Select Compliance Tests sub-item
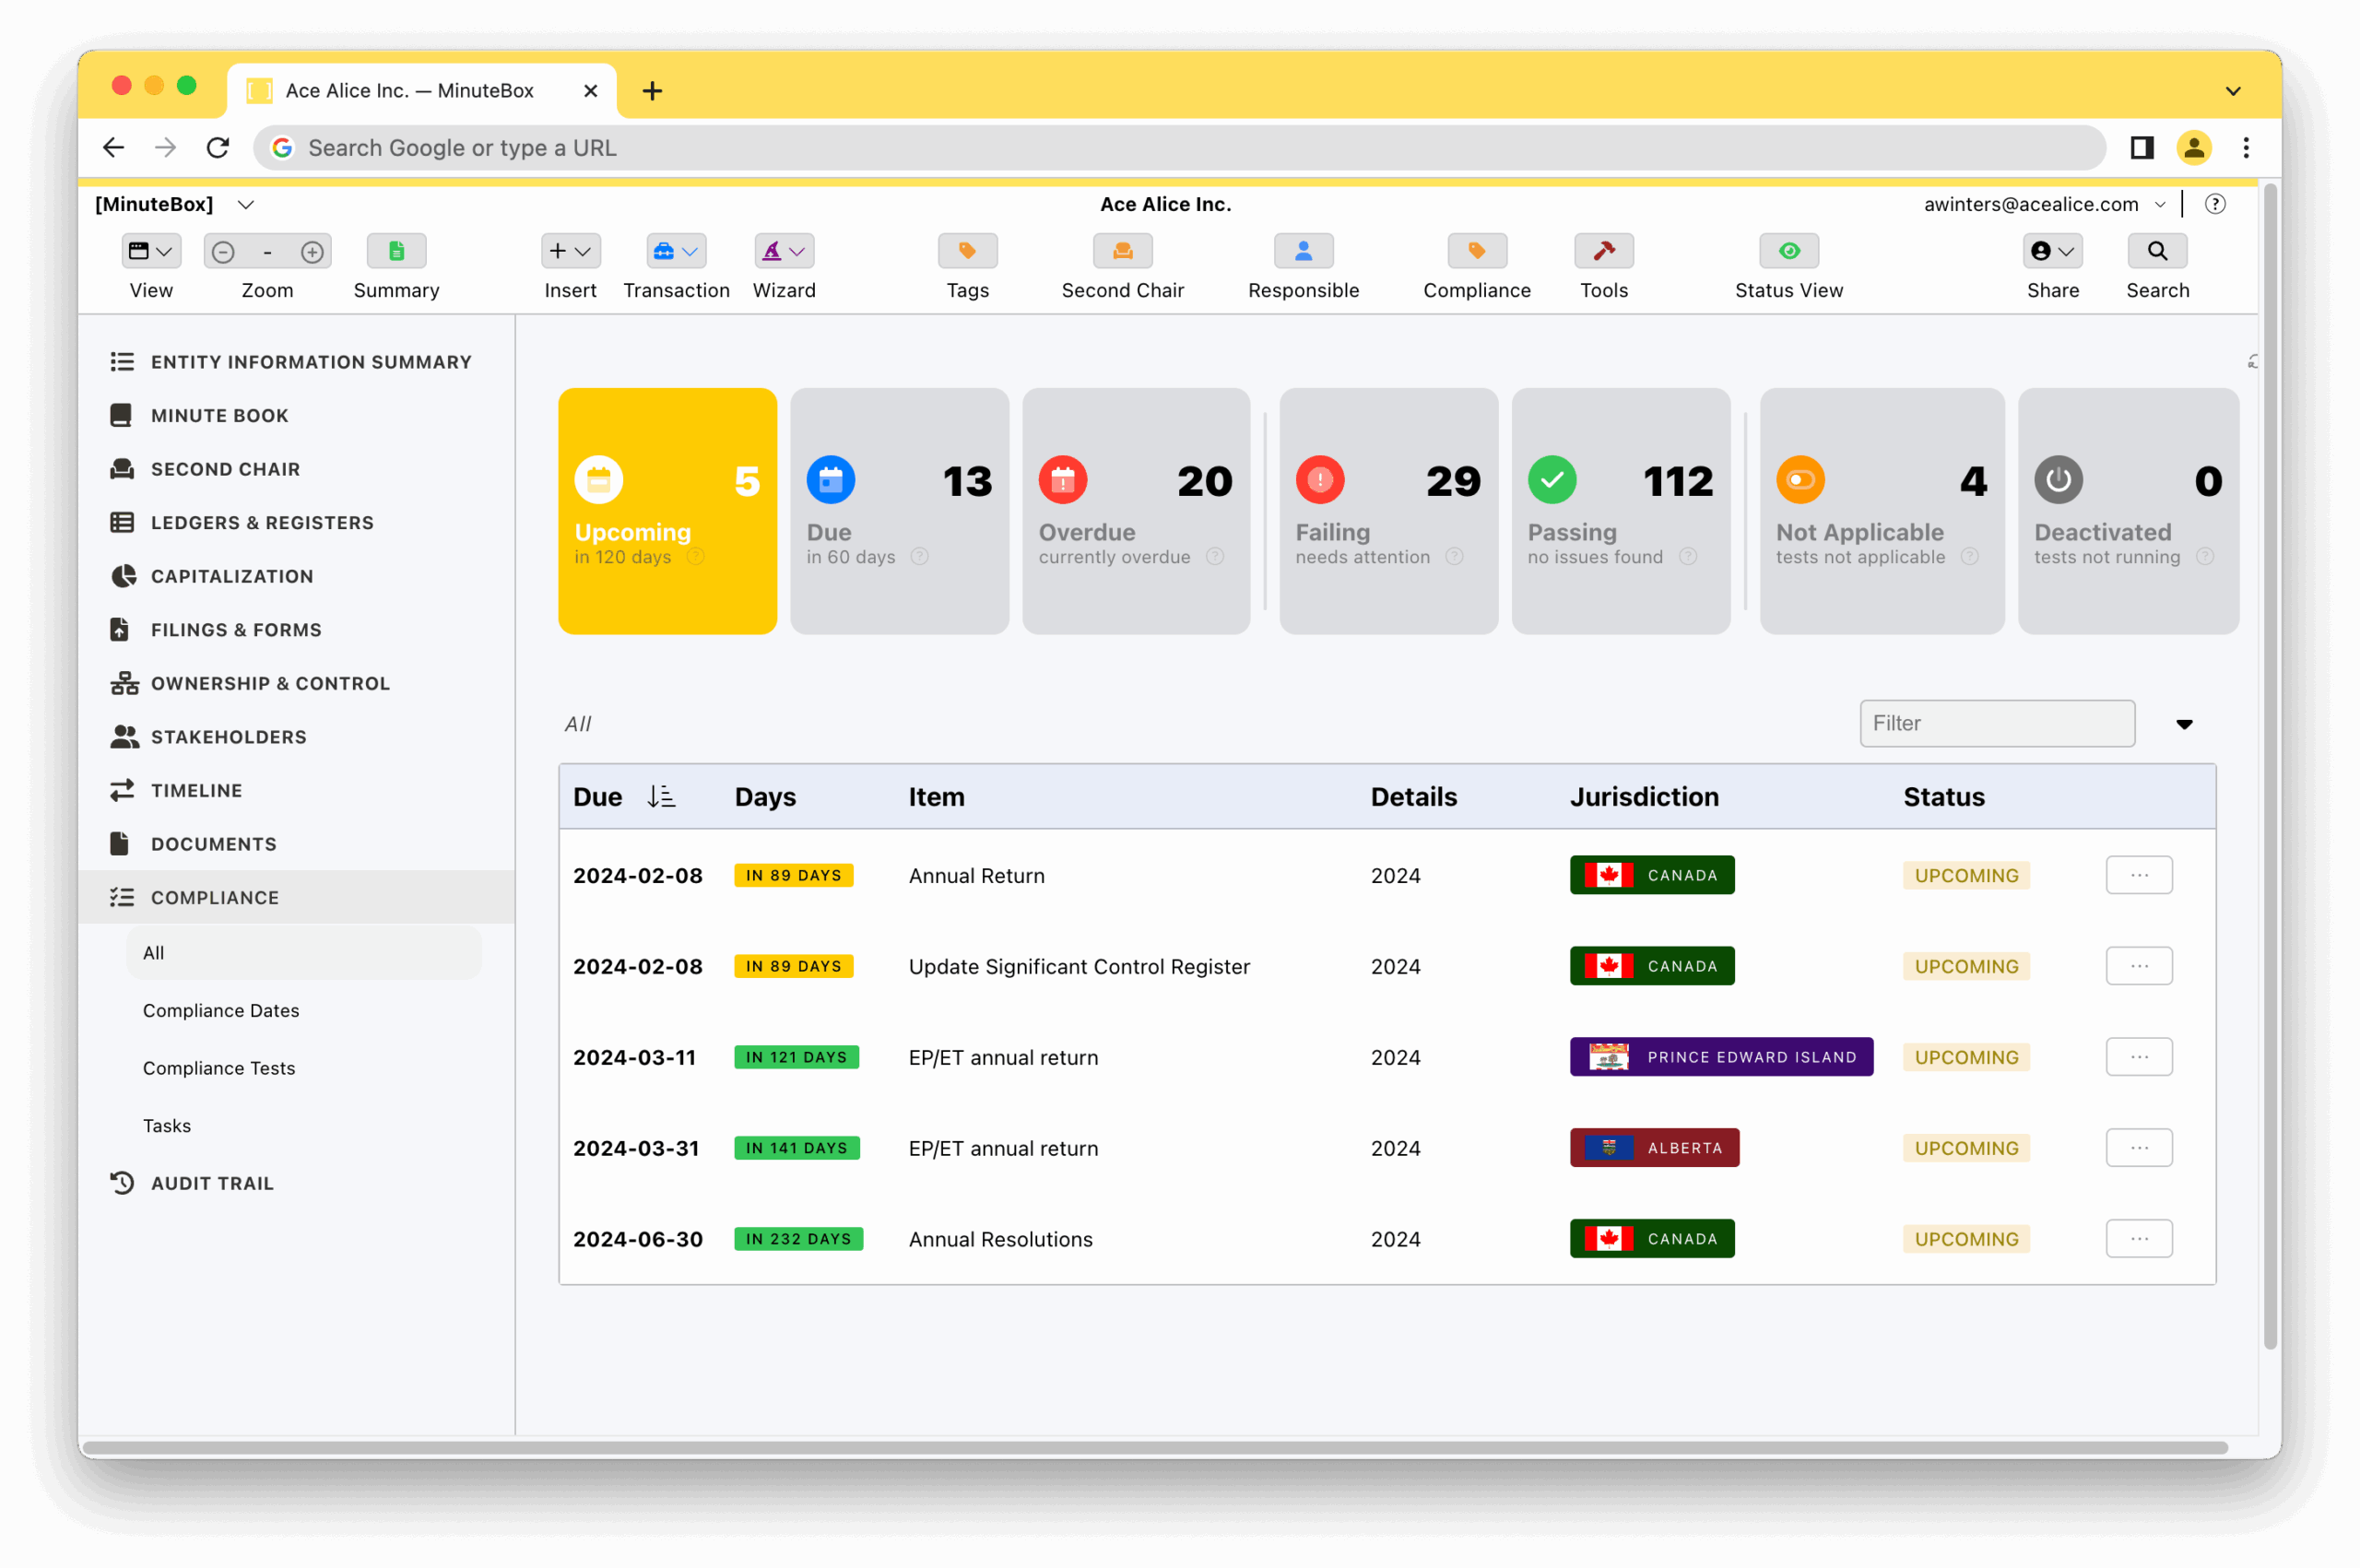Screen dimensions: 2360x1568 [x=219, y=1068]
